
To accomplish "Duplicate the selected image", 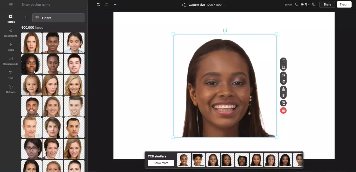I will [283, 103].
